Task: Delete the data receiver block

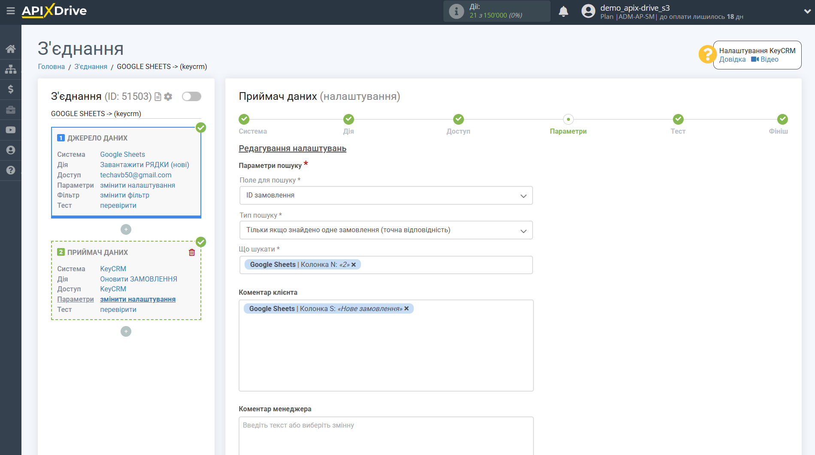Action: coord(192,252)
